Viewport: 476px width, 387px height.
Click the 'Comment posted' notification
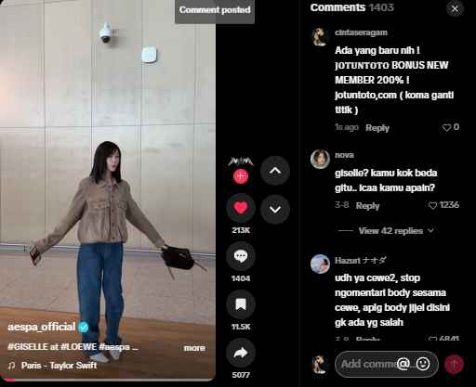[x=215, y=10]
